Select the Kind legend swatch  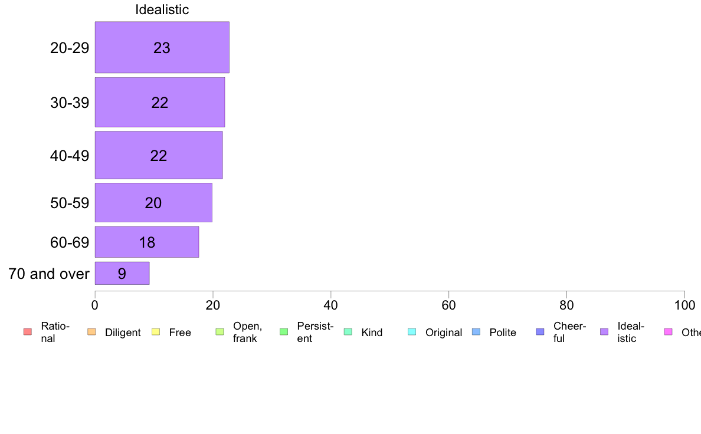tap(348, 331)
